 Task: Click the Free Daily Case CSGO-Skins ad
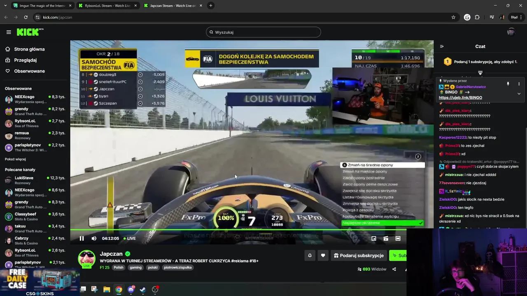click(x=40, y=282)
